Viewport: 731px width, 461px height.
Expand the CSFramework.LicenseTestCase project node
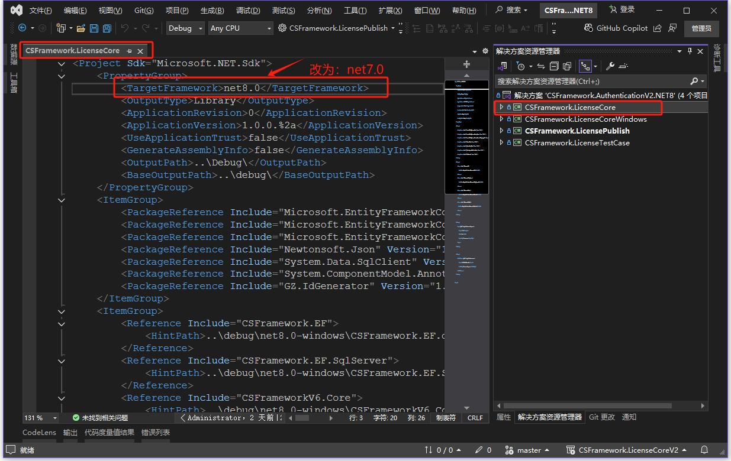click(501, 143)
